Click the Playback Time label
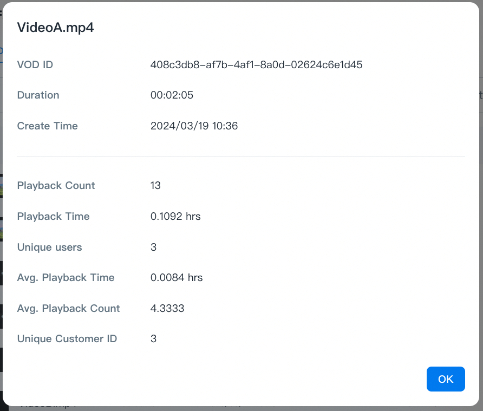The height and width of the screenshot is (411, 483). [53, 217]
